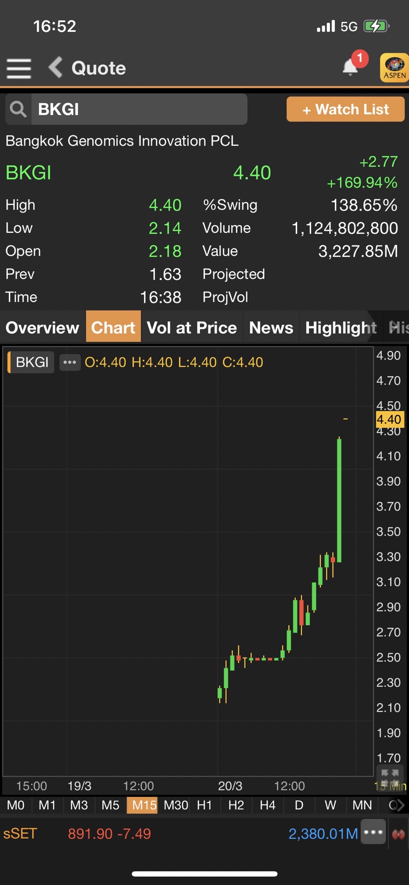409x885 pixels.
Task: Tap the price change +2.77
Action: click(x=378, y=162)
